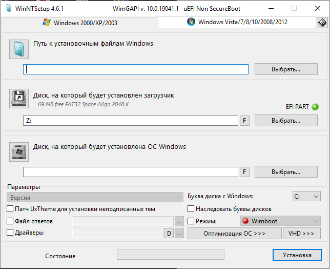
Task: Click the Установка button
Action: click(297, 255)
